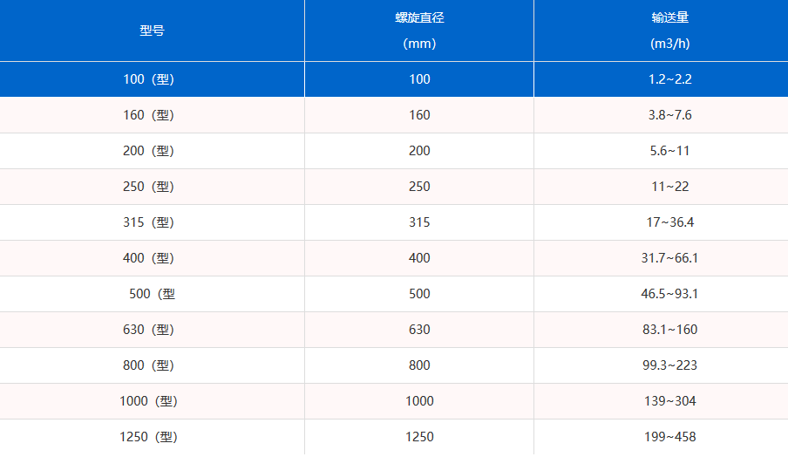Viewport: 788px width, 457px height.
Task: Click the 3.8~7.6 capacity cell
Action: (x=669, y=115)
